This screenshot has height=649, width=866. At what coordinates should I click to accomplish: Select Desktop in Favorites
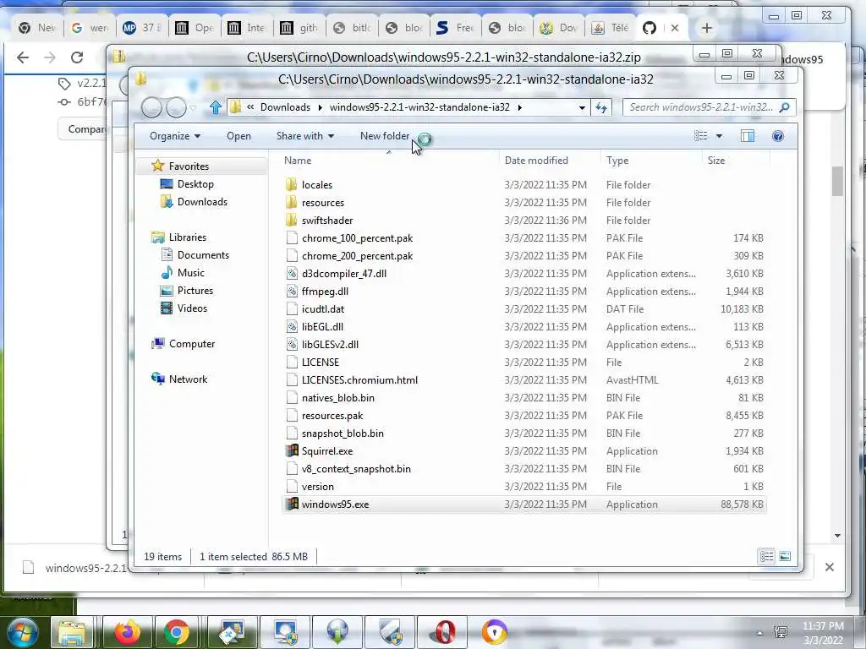[x=195, y=183]
